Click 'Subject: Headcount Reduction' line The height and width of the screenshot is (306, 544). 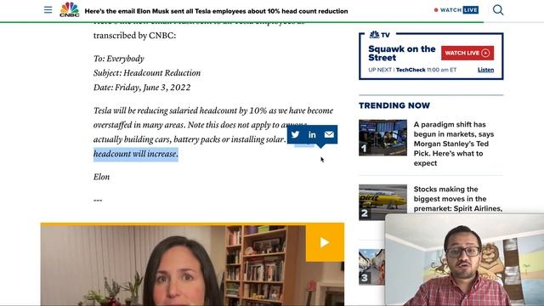[147, 73]
